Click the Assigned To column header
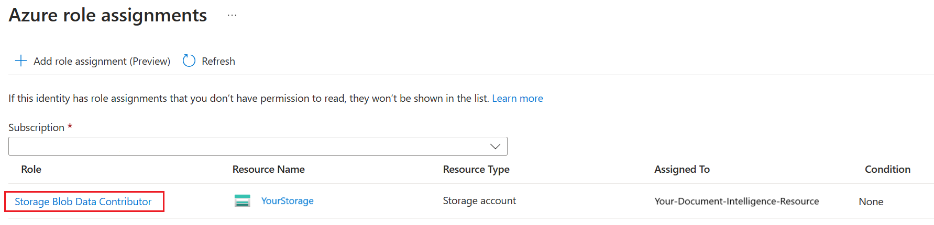934x225 pixels. click(682, 169)
